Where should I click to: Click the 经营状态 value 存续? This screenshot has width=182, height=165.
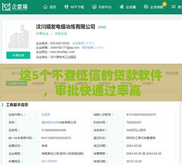44,146
